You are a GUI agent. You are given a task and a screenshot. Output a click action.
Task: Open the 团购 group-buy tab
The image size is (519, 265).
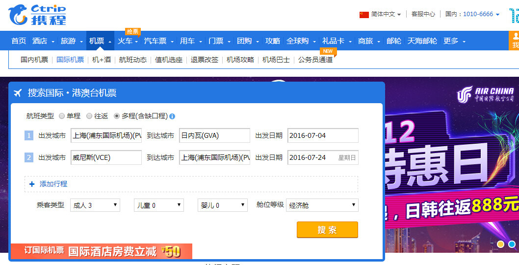click(x=244, y=41)
